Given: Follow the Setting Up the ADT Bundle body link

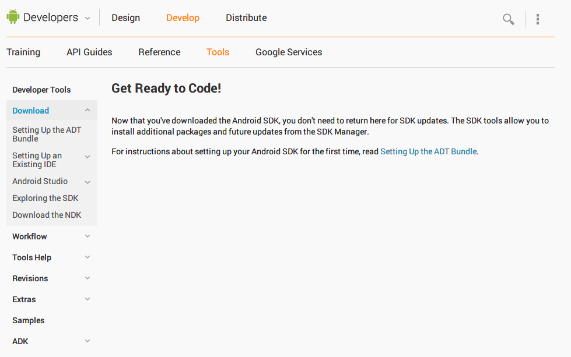Looking at the screenshot, I should coord(428,151).
